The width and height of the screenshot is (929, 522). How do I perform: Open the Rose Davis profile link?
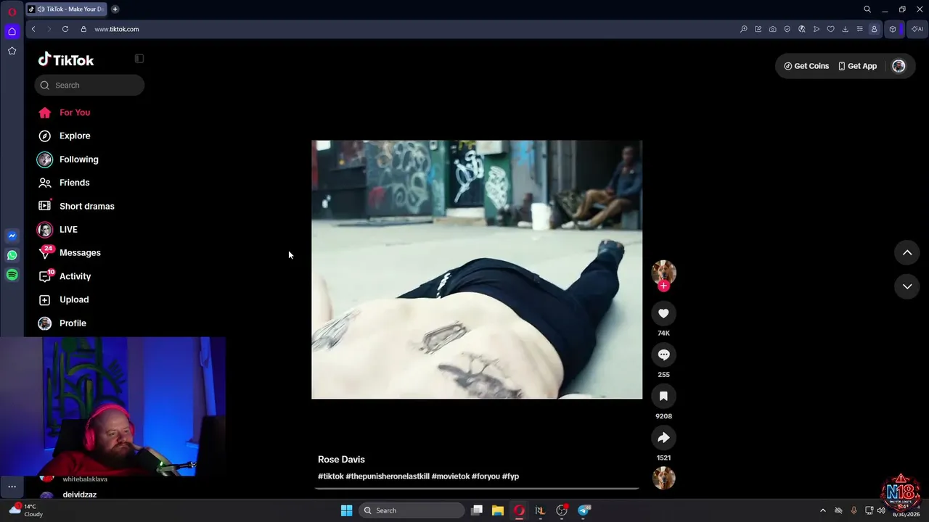click(x=341, y=460)
